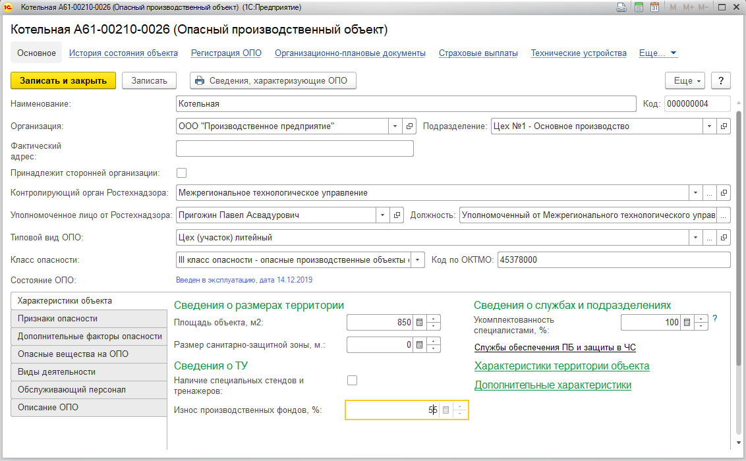Open calculator icon in title bar

coord(639,7)
